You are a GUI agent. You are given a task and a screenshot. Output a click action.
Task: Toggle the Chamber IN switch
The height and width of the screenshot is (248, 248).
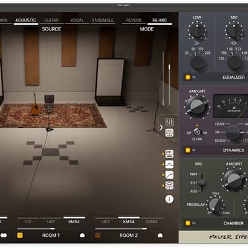(x=188, y=223)
